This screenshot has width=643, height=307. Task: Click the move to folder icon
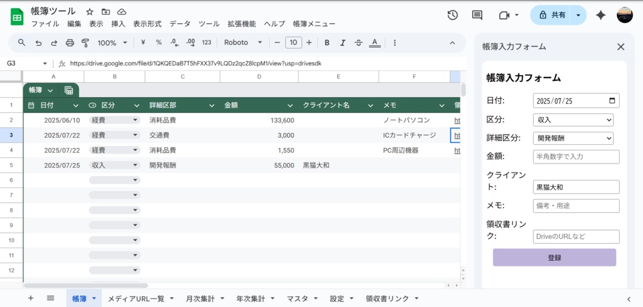coord(105,12)
